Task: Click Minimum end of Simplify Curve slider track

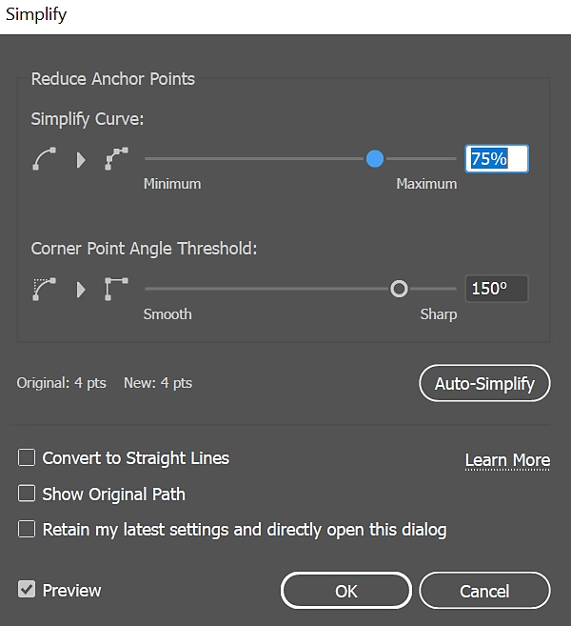Action: (x=148, y=159)
